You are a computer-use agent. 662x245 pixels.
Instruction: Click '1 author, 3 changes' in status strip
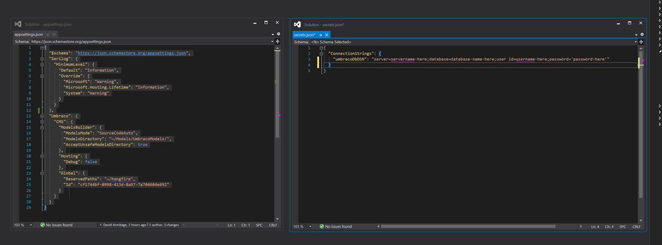(164, 225)
